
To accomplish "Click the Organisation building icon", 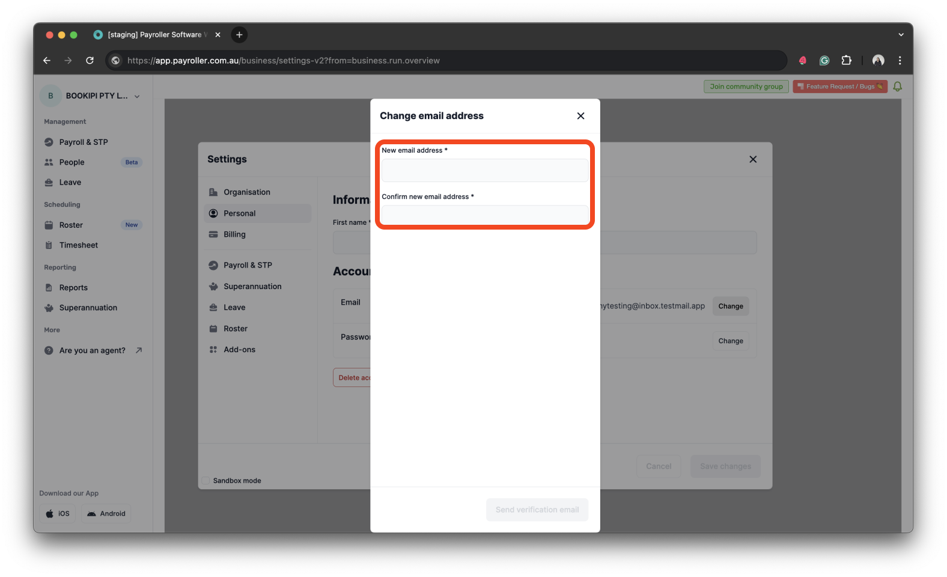I will tap(213, 192).
